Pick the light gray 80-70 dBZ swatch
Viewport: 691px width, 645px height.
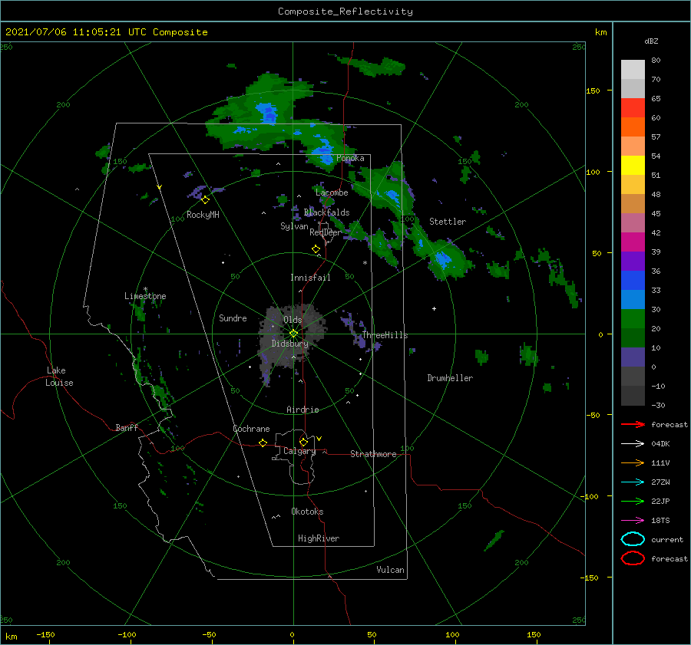tap(633, 70)
